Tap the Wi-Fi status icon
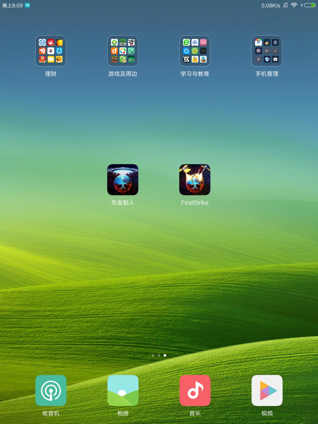318x424 pixels. (x=294, y=5)
